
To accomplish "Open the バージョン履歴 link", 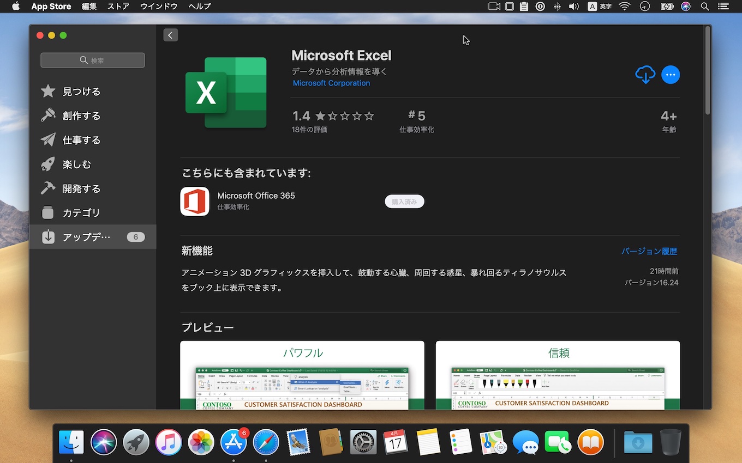I will coord(649,251).
